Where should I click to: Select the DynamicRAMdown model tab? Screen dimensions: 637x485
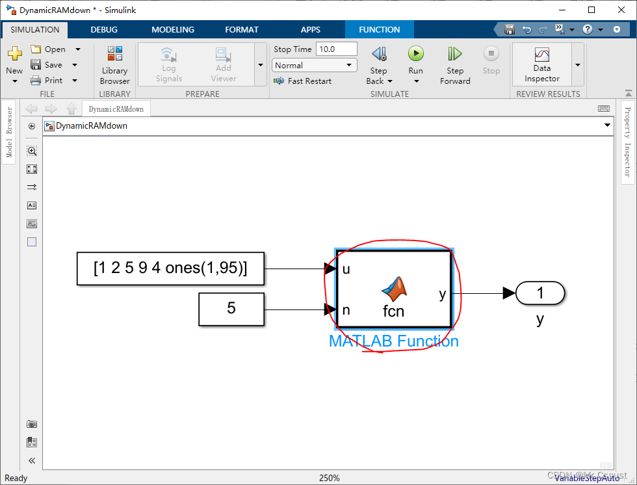tap(116, 109)
